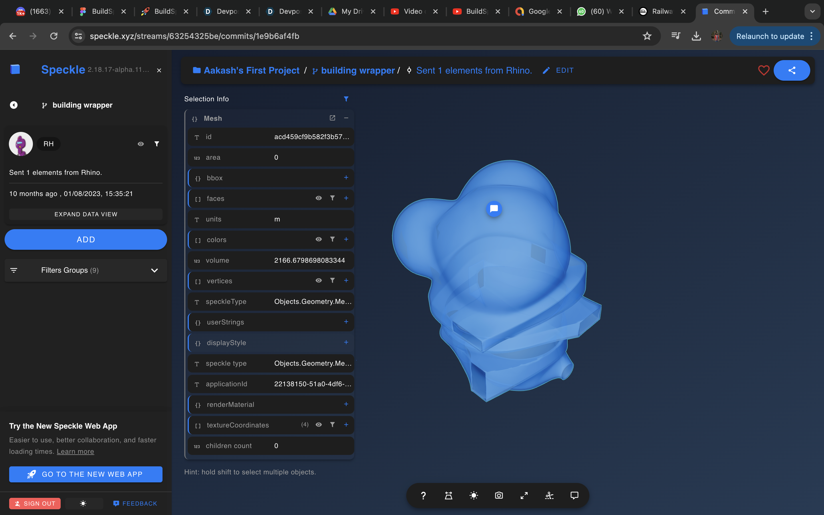The image size is (824, 515).
Task: Click the camera screenshot icon in viewer toolbar
Action: click(x=499, y=495)
